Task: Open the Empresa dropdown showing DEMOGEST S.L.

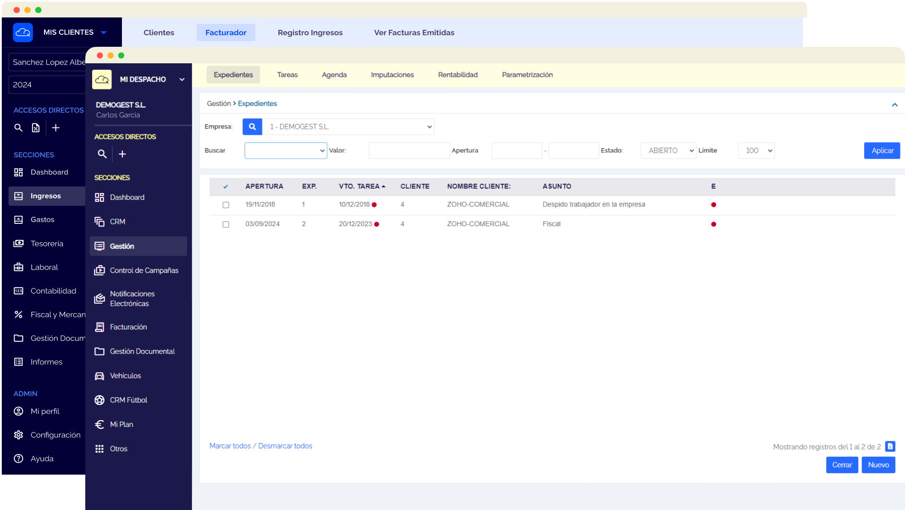Action: 348,127
